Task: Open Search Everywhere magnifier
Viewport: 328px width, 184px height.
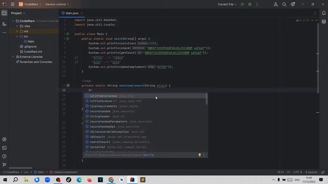Action: tap(284, 4)
